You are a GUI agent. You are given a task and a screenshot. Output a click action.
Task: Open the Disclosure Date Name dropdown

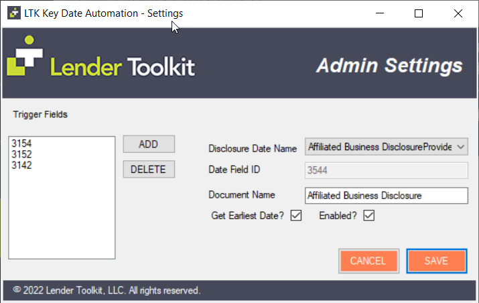click(x=460, y=146)
